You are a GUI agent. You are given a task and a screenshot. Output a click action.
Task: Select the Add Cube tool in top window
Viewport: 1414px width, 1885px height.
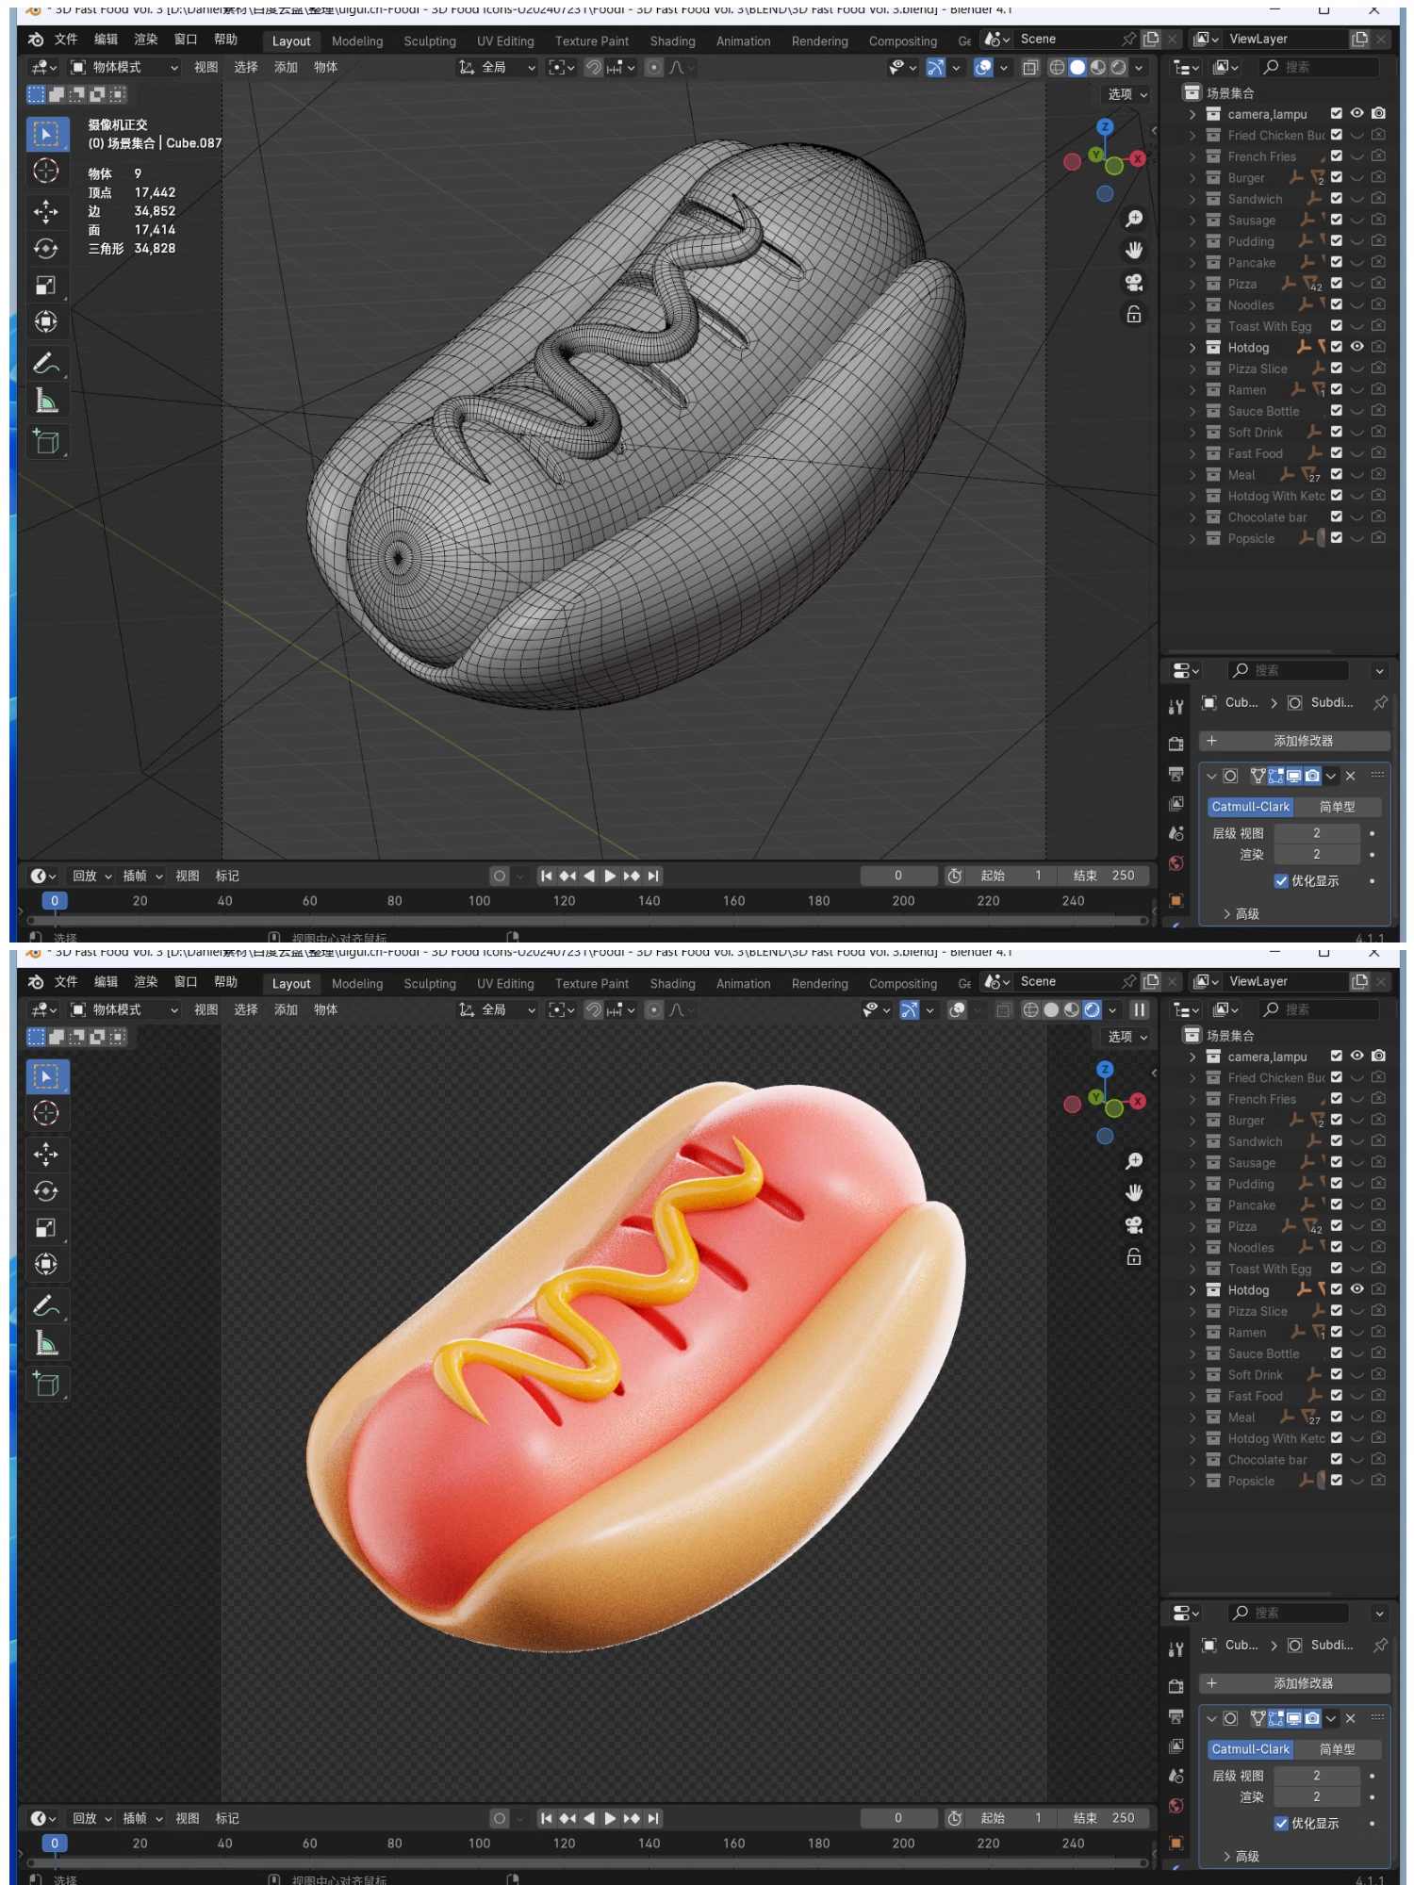(45, 441)
